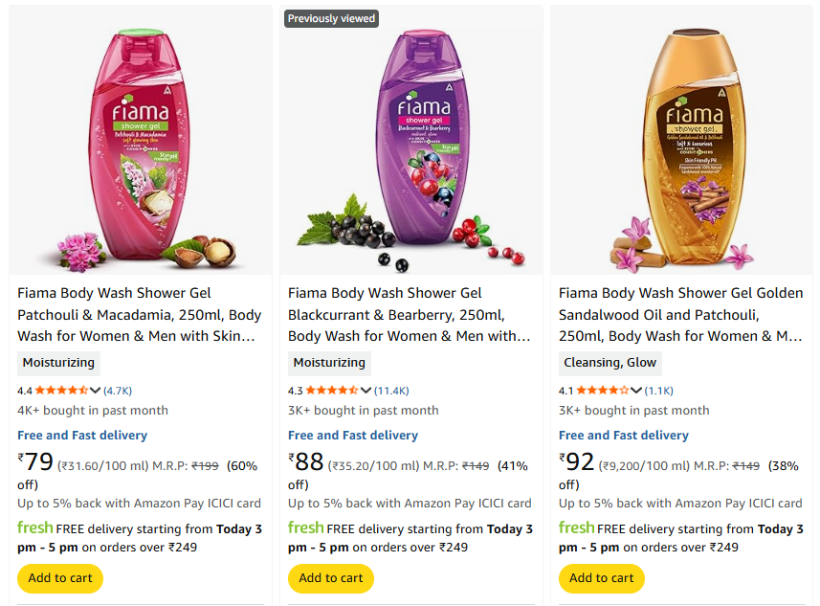820x606 pixels.
Task: Add the ₹88 Blackcurrant shower gel to cart
Action: coord(331,578)
